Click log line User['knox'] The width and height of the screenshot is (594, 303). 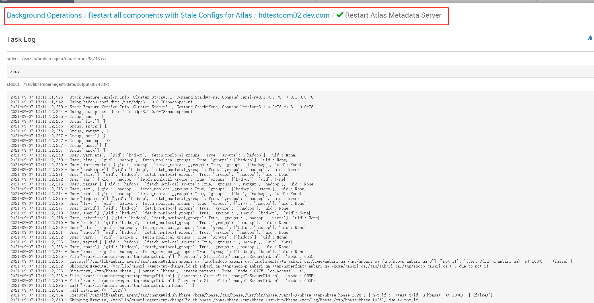[x=158, y=252]
